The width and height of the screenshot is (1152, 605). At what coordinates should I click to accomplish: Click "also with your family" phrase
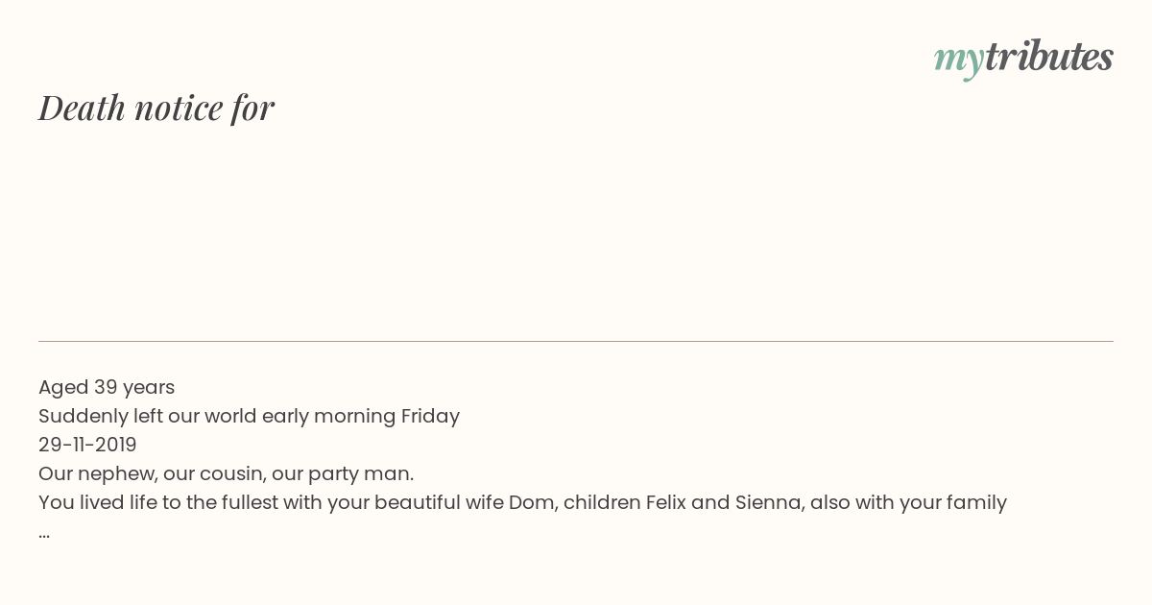[x=908, y=502]
